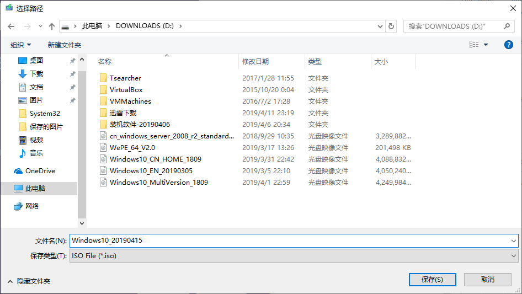Click the Tsearcher folder icon
The height and width of the screenshot is (294, 522).
pyautogui.click(x=104, y=78)
